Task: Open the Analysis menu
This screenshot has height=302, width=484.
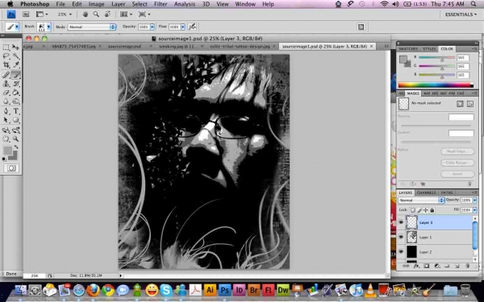Action: [185, 4]
